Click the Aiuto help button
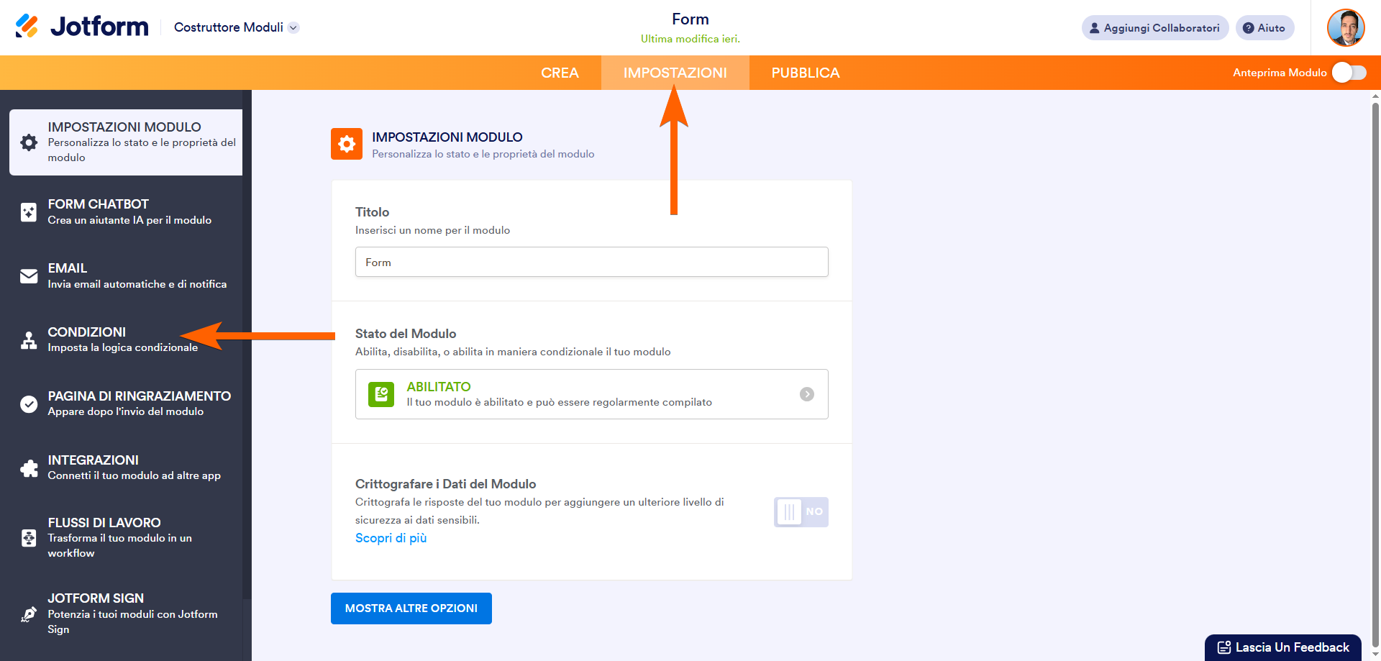Viewport: 1381px width, 661px height. [x=1265, y=28]
